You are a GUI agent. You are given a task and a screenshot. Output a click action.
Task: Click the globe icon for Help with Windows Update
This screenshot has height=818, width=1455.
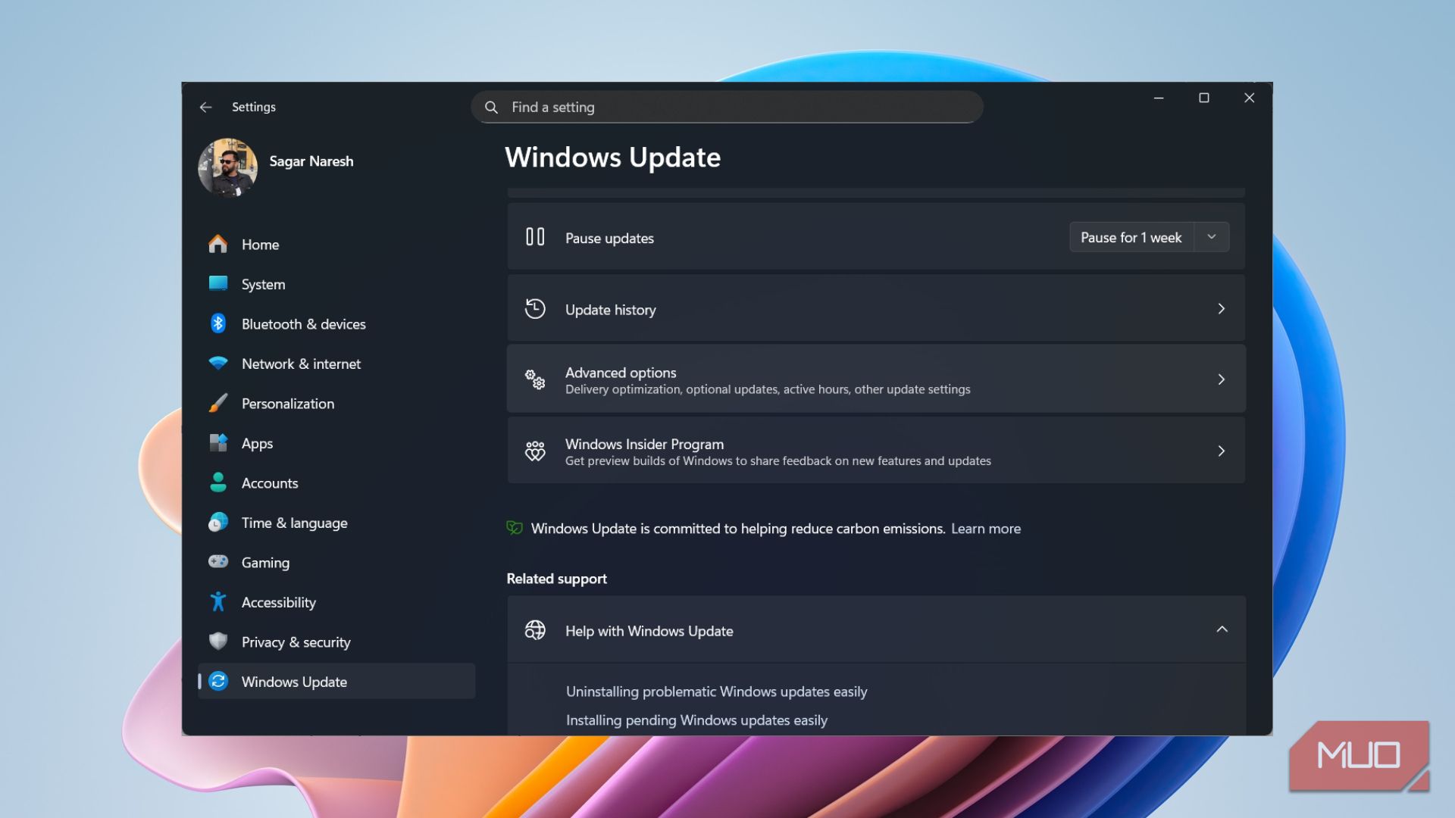535,630
